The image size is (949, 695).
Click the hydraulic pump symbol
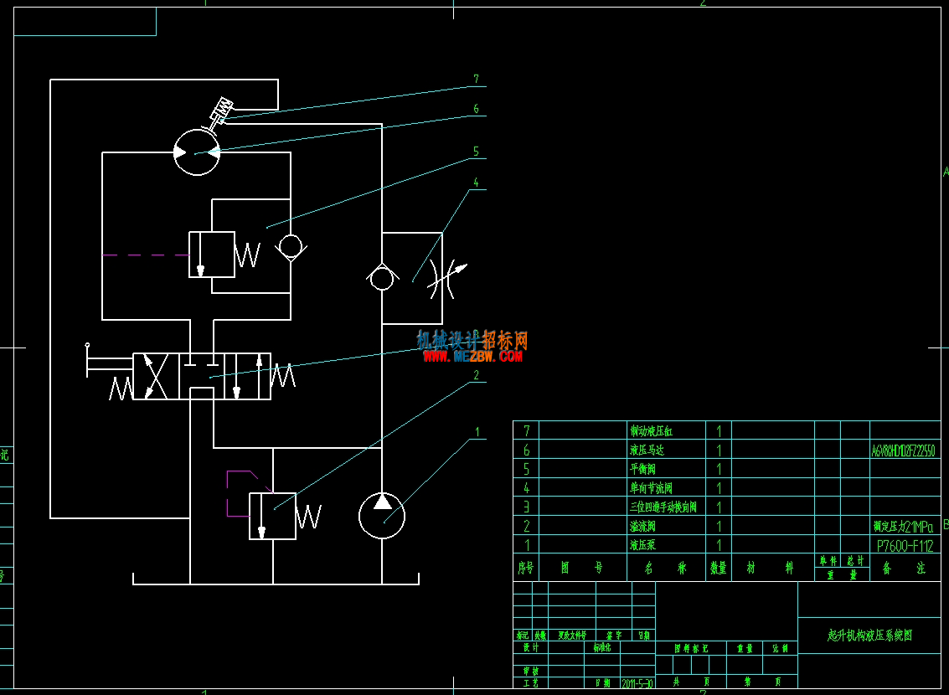[382, 516]
